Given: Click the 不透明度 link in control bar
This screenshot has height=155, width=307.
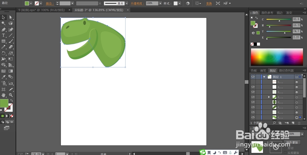Looking at the screenshot, I should point(138,3).
